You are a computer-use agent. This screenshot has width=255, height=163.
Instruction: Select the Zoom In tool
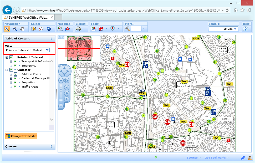(x=7, y=29)
